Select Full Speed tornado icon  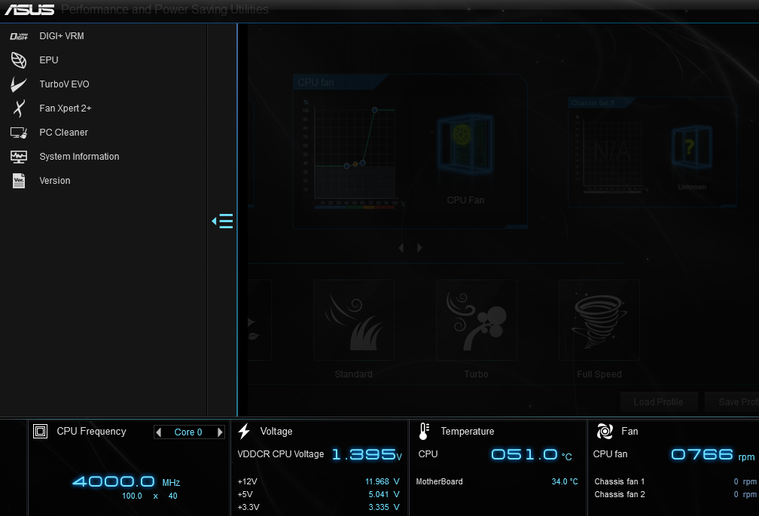tap(599, 320)
